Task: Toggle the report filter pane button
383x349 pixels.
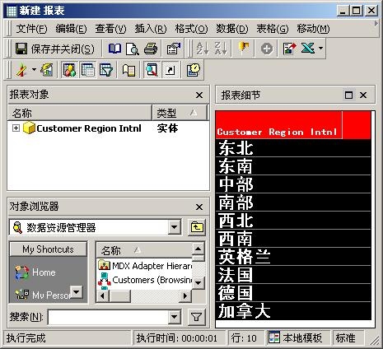Action: pos(106,70)
